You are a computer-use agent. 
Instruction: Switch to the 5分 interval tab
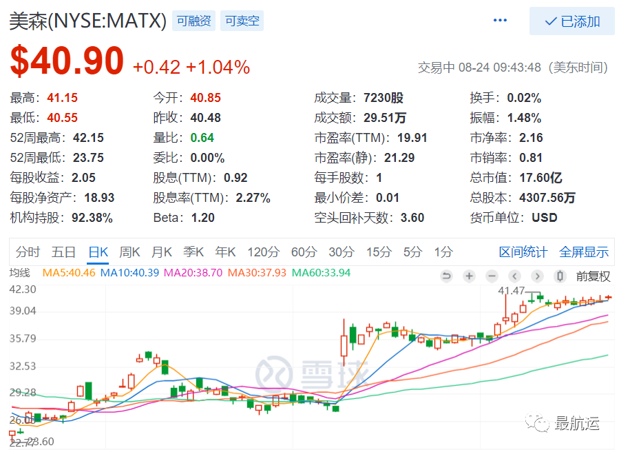(412, 252)
